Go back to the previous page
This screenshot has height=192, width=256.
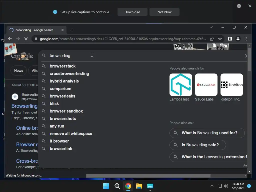[x=10, y=39]
